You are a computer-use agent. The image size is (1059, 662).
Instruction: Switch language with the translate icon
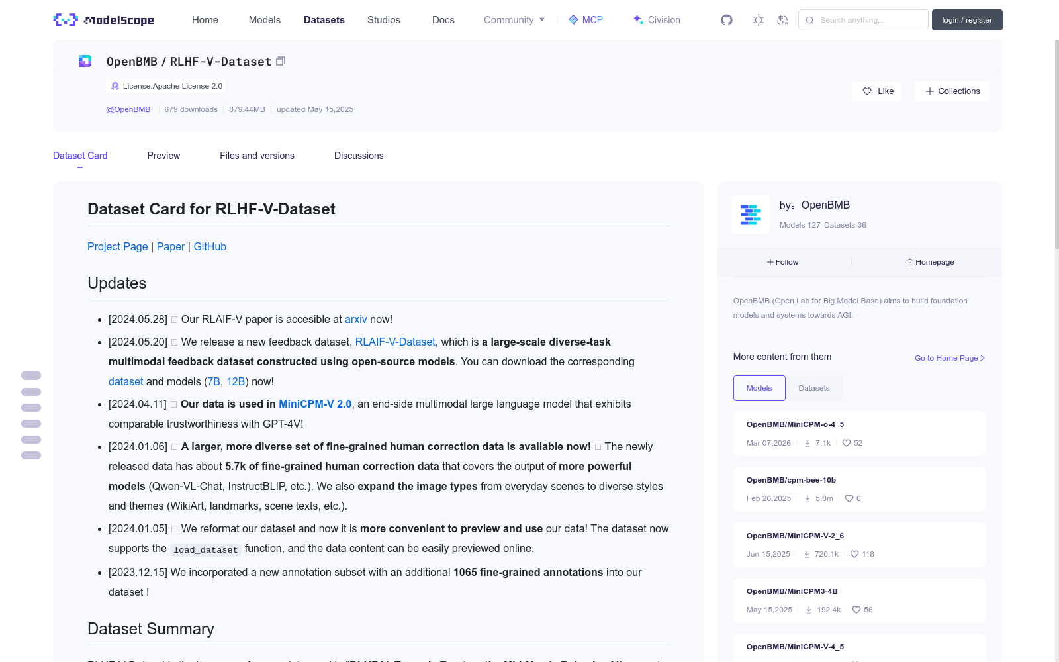pyautogui.click(x=782, y=20)
